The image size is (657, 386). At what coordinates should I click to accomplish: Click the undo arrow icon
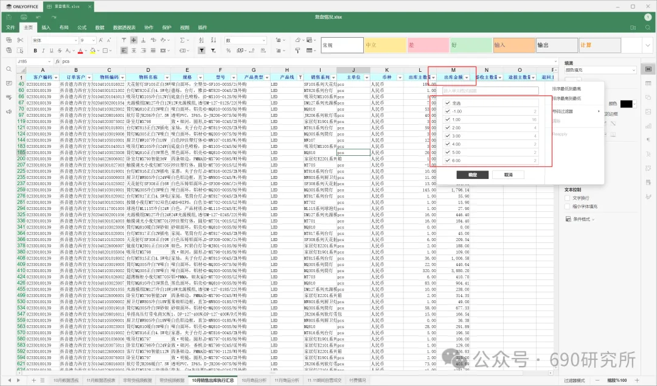pos(38,17)
